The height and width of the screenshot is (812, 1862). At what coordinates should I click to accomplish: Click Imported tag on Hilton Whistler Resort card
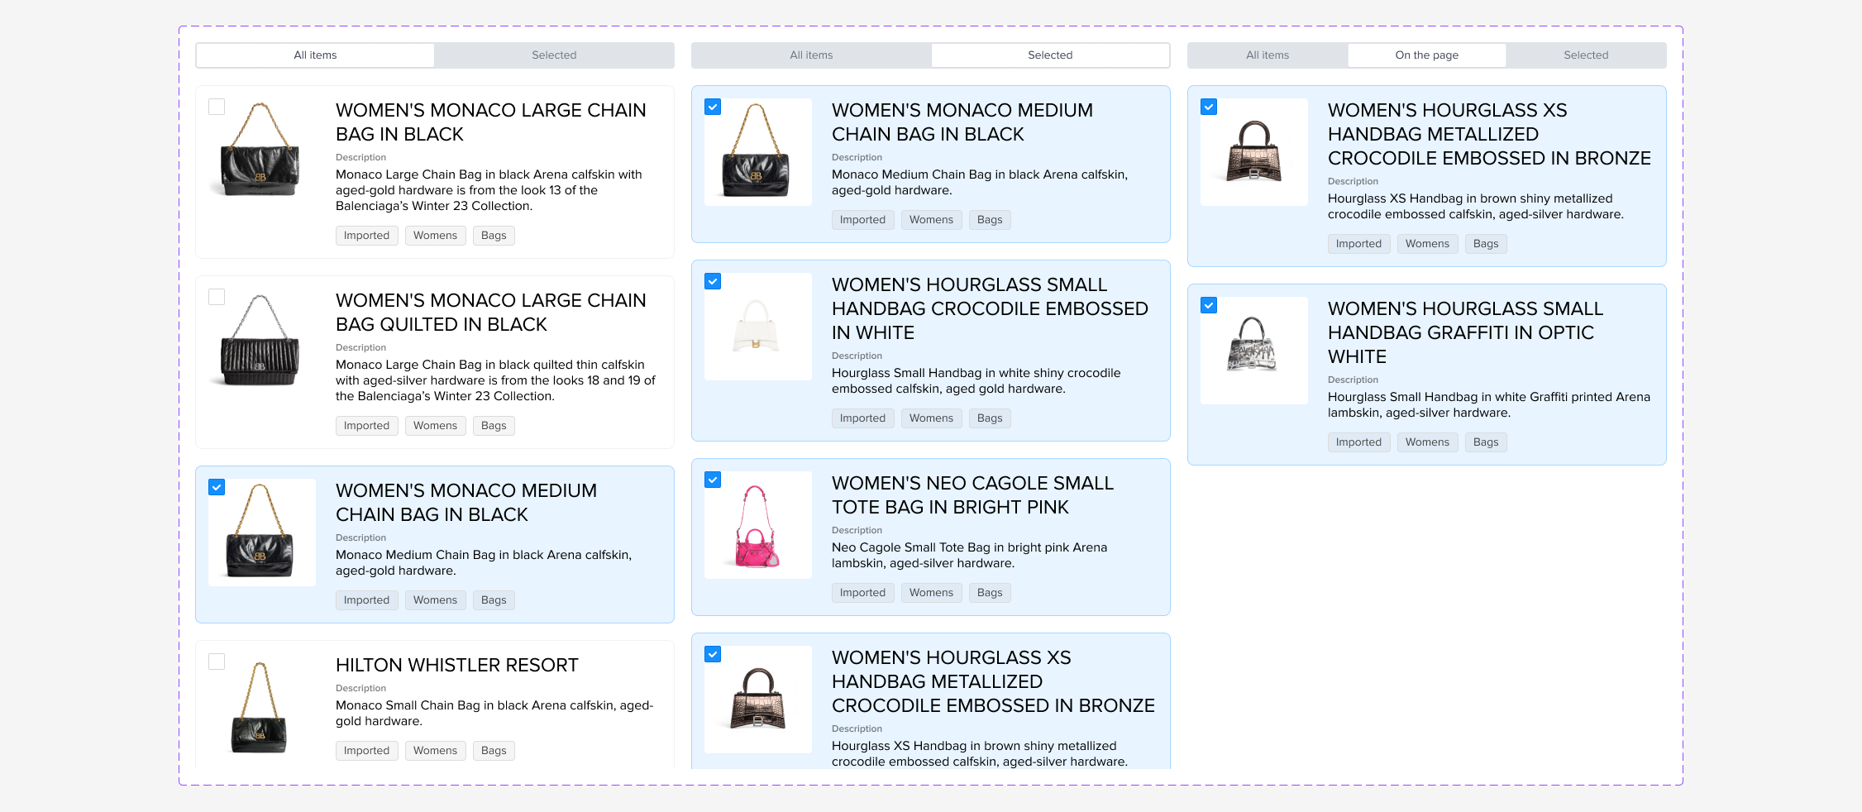pos(366,751)
